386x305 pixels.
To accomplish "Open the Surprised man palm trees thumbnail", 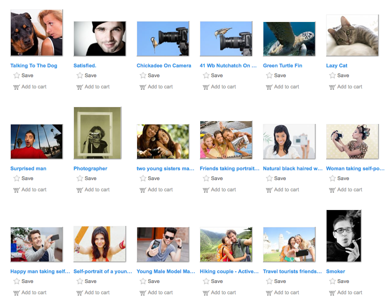I will [36, 141].
